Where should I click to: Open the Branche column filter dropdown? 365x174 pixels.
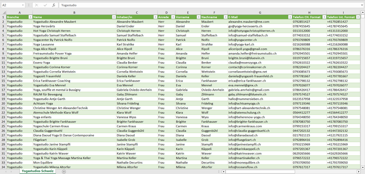[x=30, y=17]
